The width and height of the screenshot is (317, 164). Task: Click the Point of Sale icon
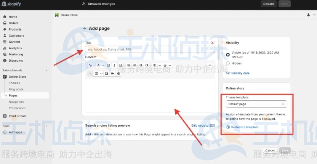point(5,116)
